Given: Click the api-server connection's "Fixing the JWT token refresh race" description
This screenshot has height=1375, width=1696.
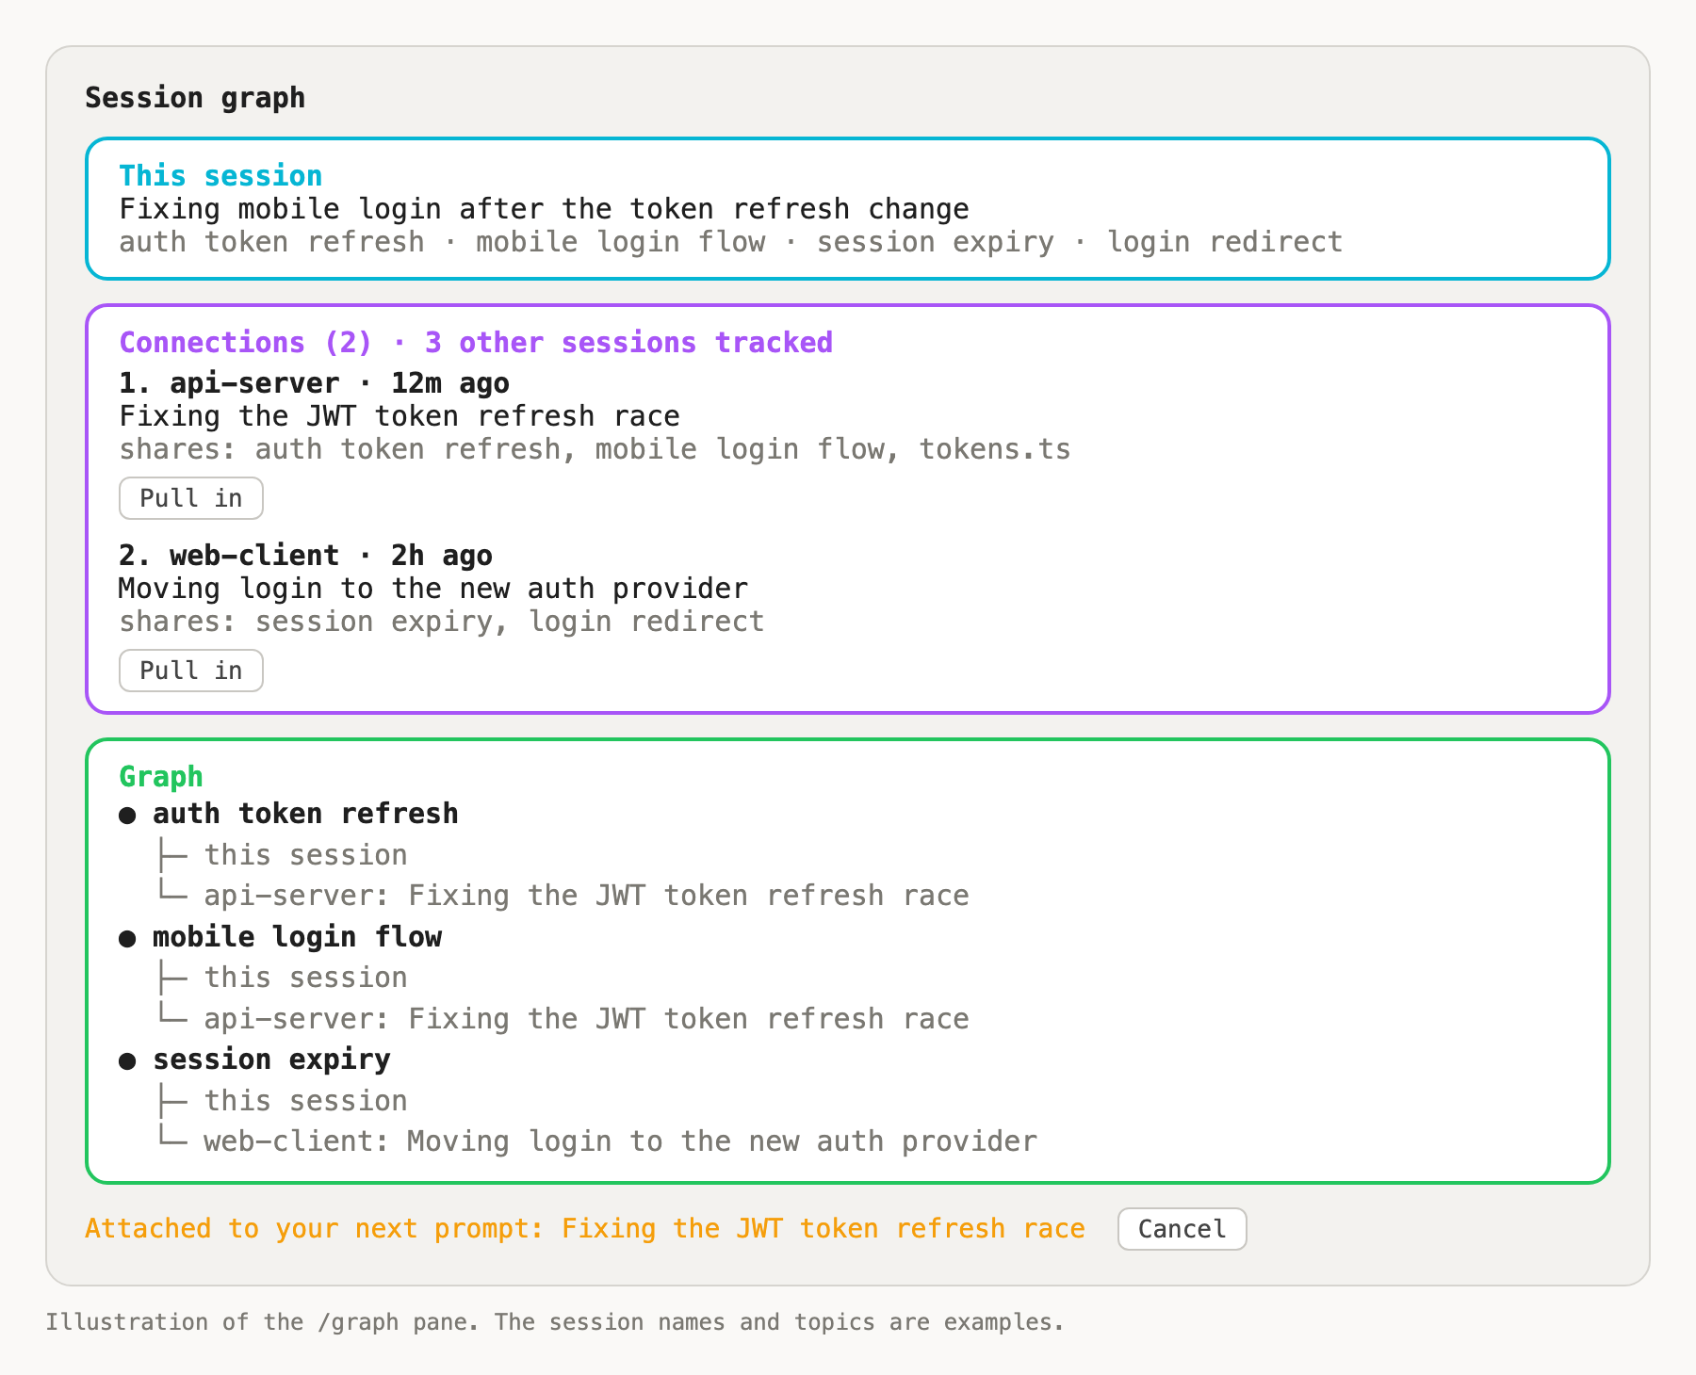Looking at the screenshot, I should pos(400,416).
